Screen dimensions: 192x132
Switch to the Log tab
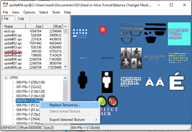click(x=21, y=18)
